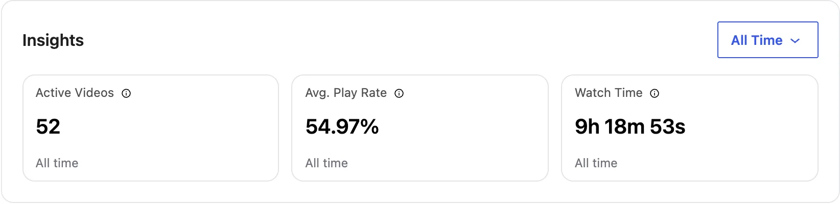
Task: Open the Avg. Play Rate card
Action: click(x=420, y=128)
